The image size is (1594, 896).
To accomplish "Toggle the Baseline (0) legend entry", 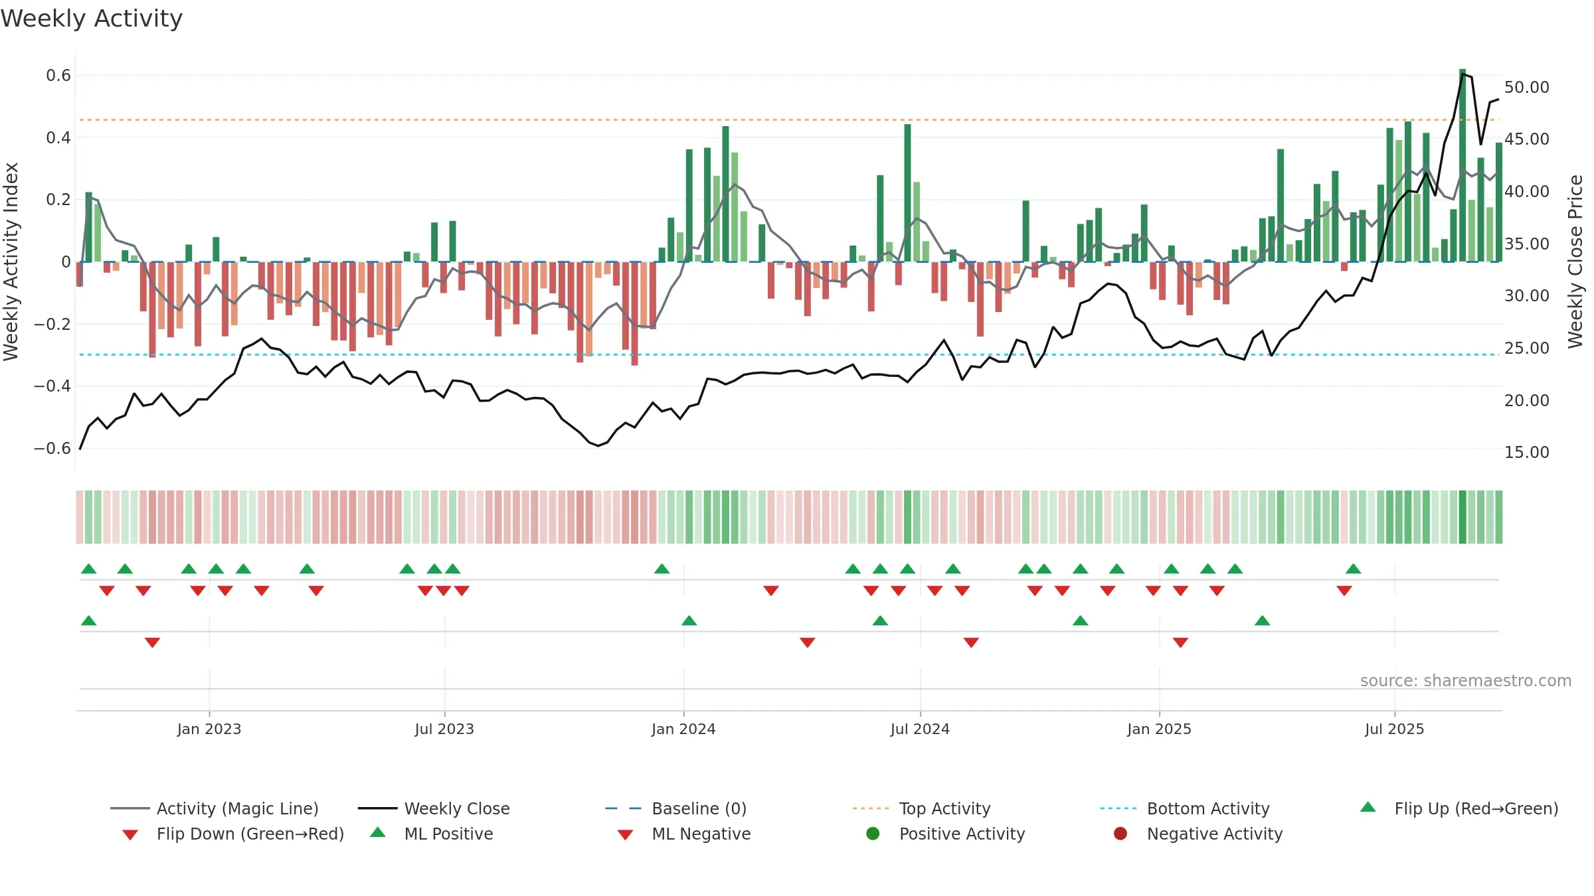I will click(x=676, y=808).
